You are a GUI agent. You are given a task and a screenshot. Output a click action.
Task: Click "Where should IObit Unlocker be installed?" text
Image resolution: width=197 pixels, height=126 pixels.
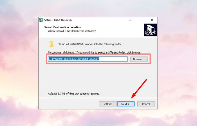72,31
